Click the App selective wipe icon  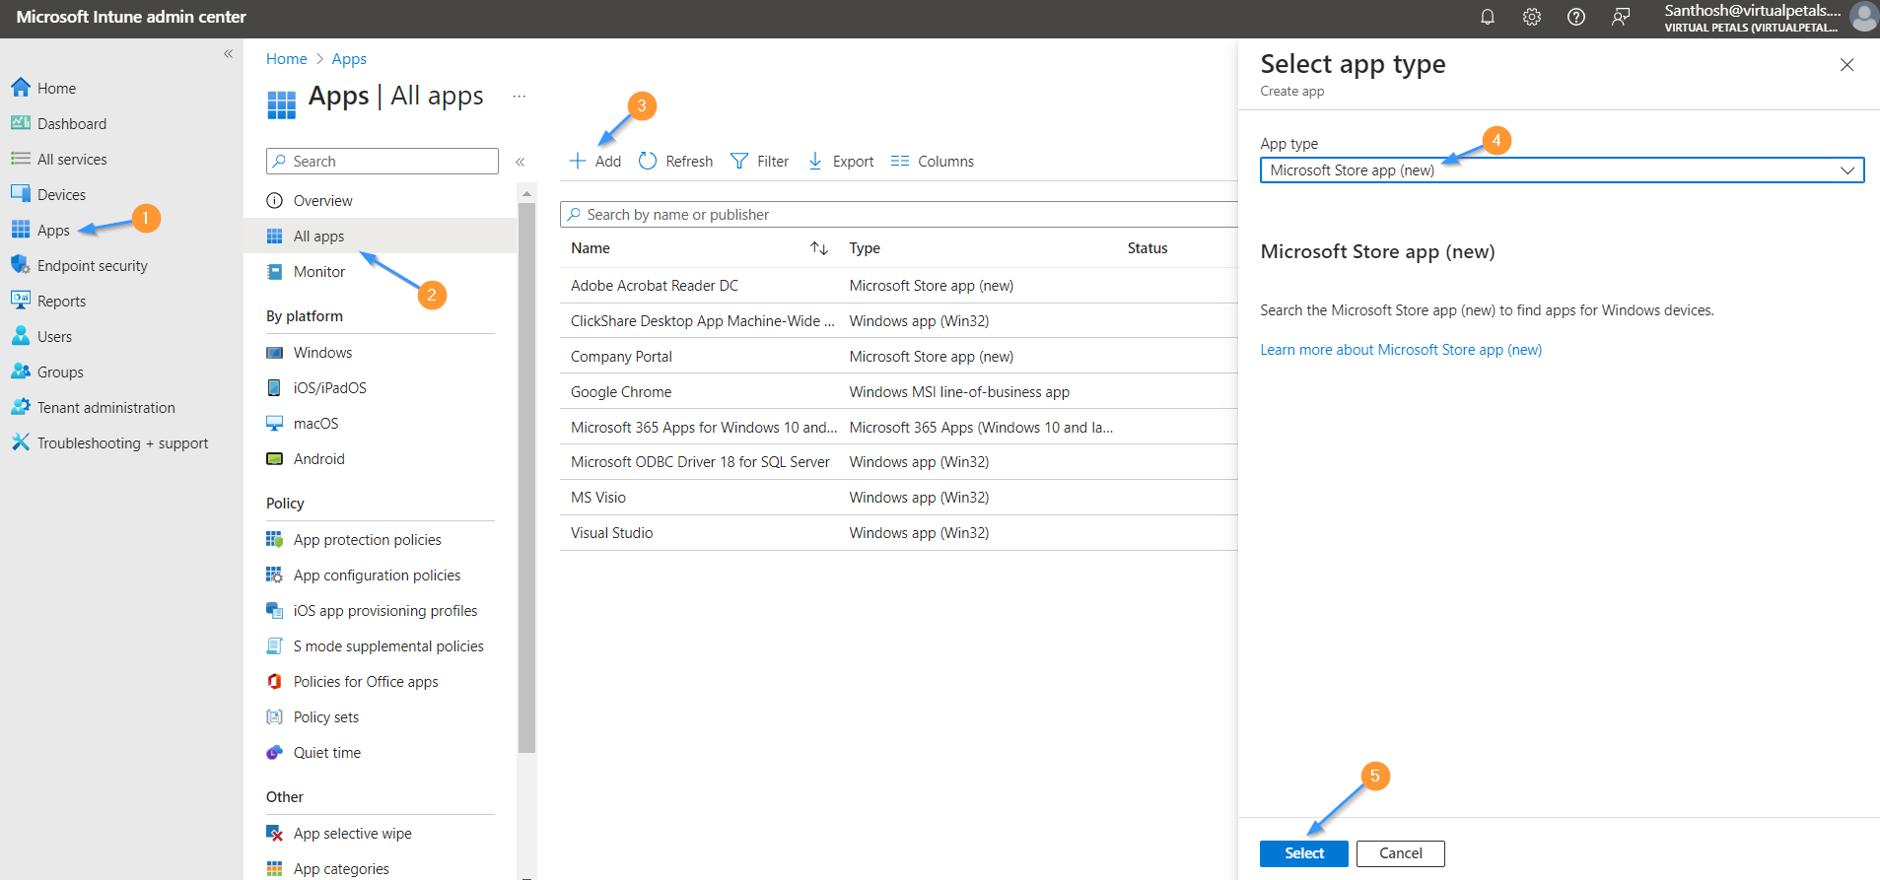(275, 834)
